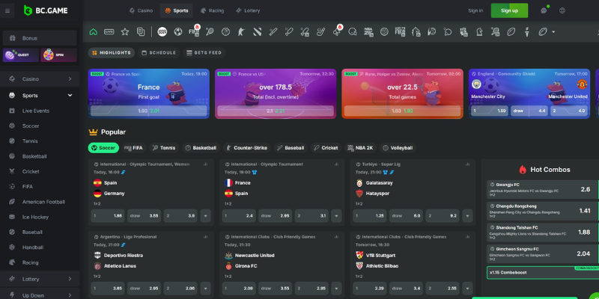This screenshot has width=599, height=299.
Task: Open the Highlights tab
Action: (x=112, y=52)
